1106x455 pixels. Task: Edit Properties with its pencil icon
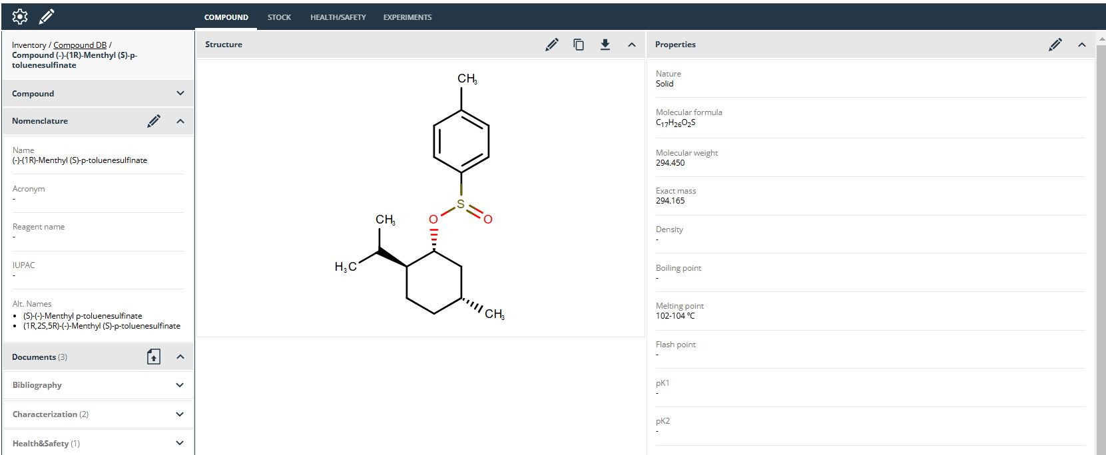point(1055,45)
